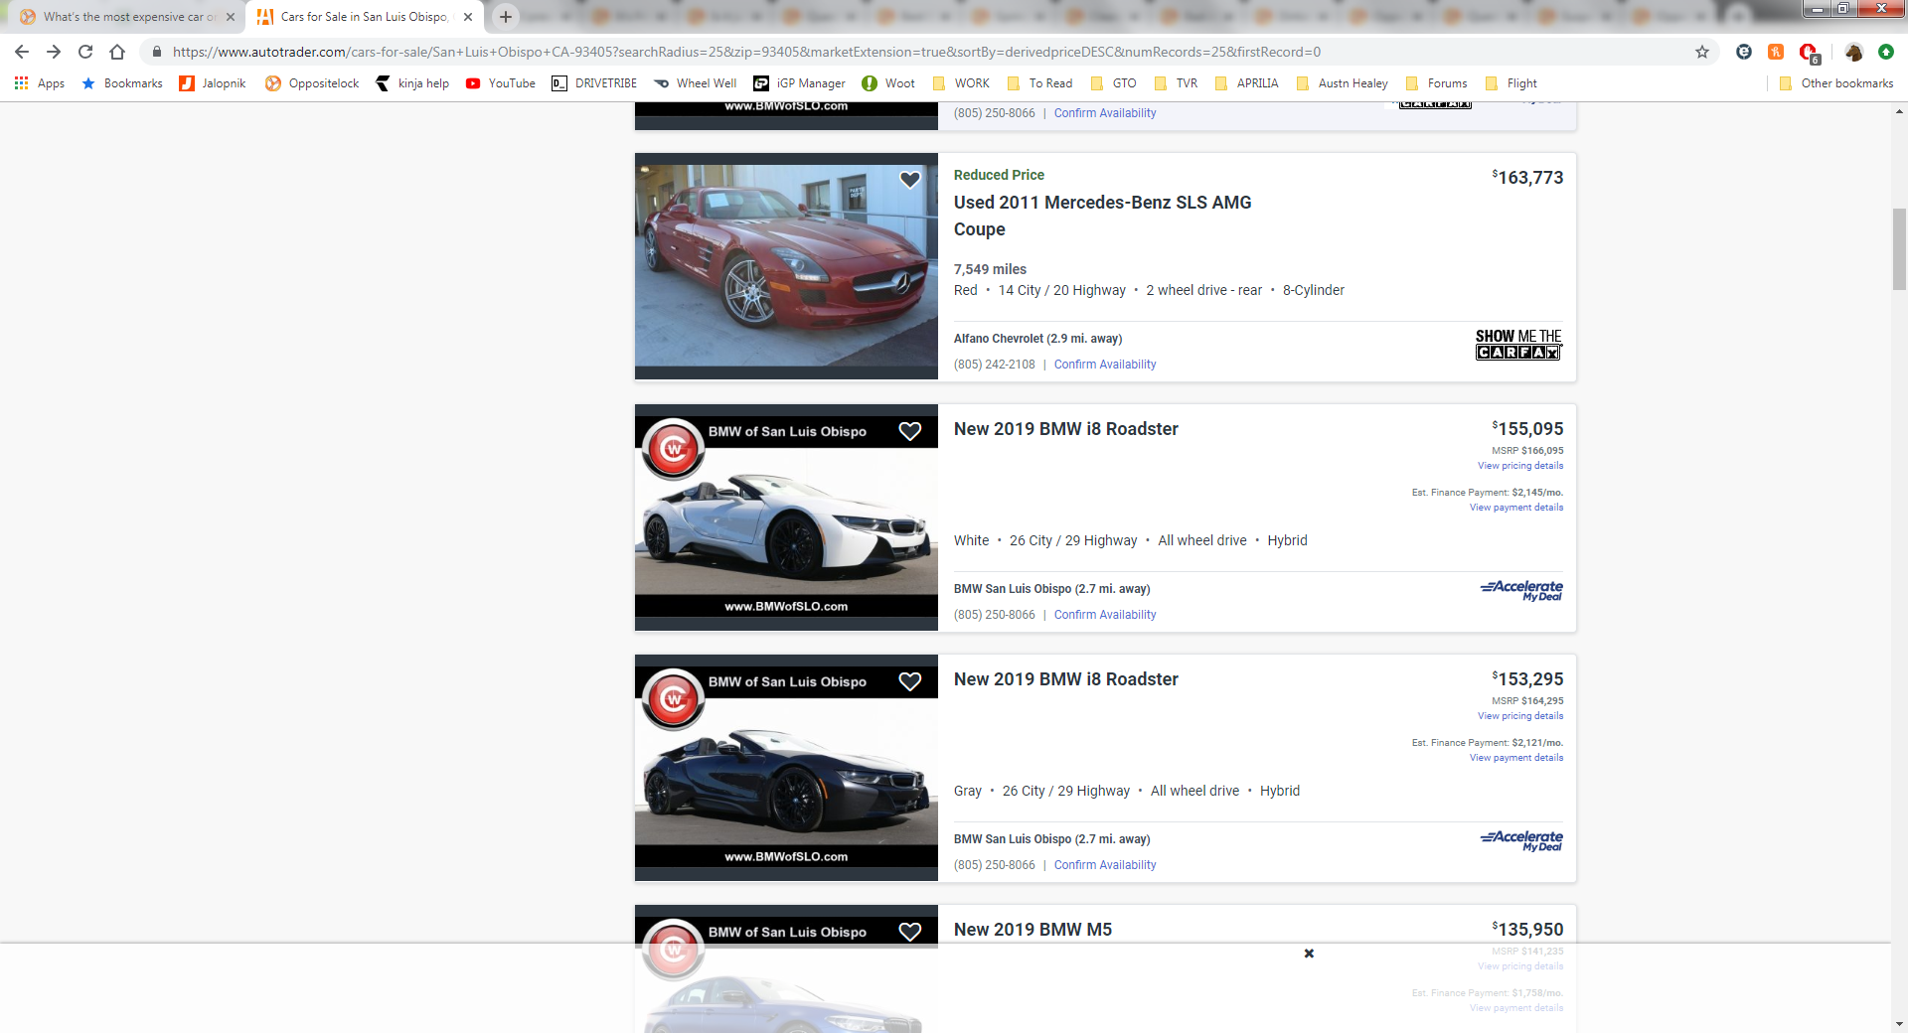The height and width of the screenshot is (1033, 1908).
Task: Confirm availability for the Mercedes SLS AMG
Action: 1105,365
